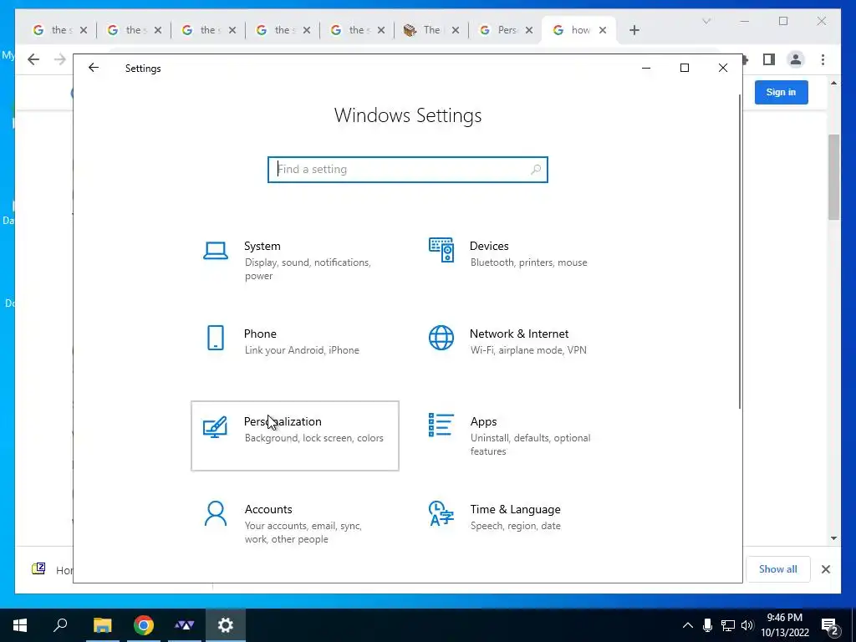Click 'Bluetooth, printers, mouse' description
Viewport: 856px width, 642px height.
pyautogui.click(x=528, y=262)
